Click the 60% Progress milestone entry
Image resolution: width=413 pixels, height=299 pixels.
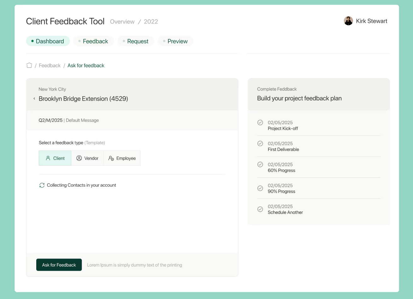pyautogui.click(x=282, y=167)
